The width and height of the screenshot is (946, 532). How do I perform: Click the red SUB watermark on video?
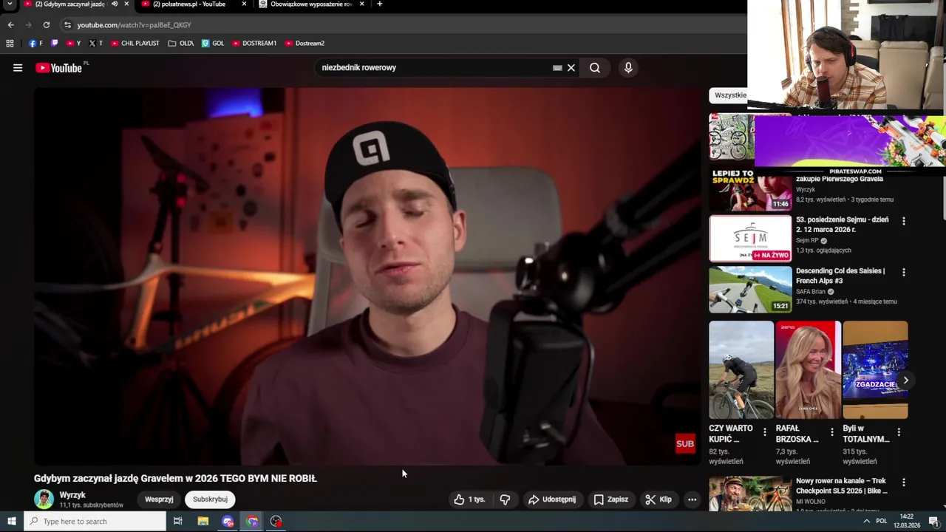pos(685,444)
